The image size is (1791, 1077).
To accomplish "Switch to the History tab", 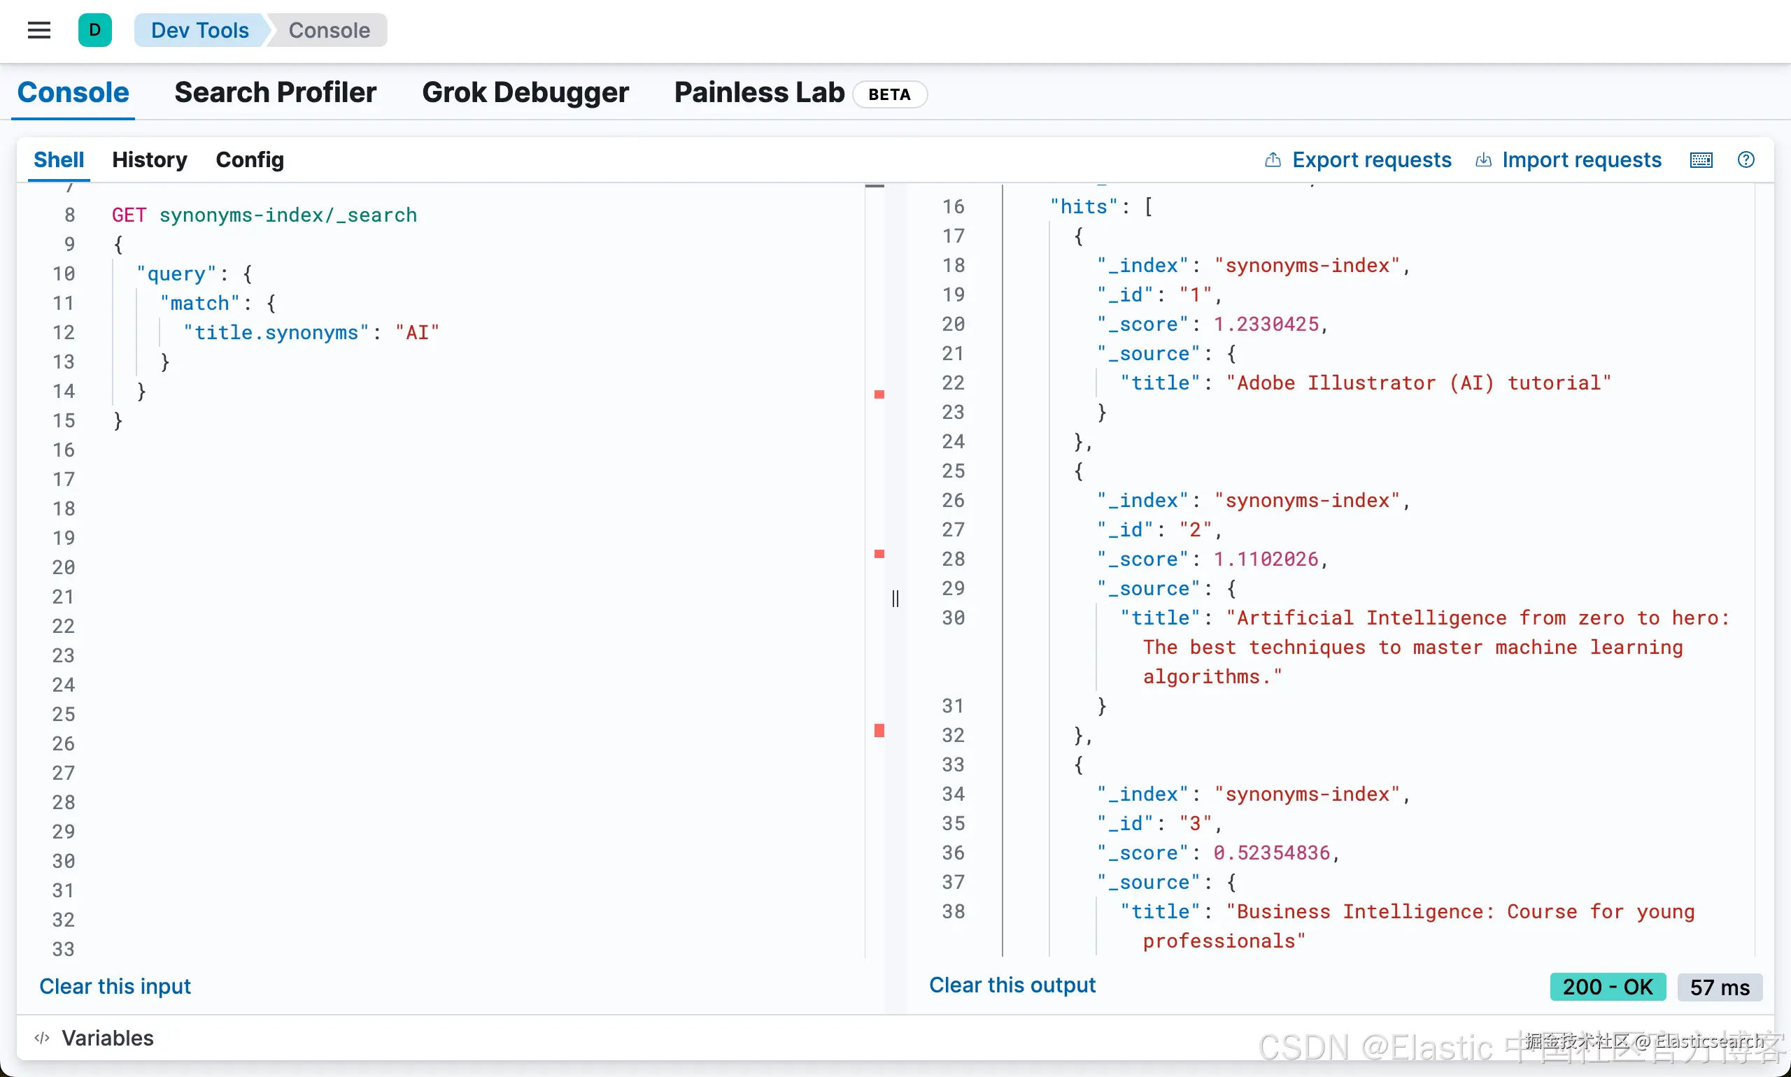I will (150, 159).
